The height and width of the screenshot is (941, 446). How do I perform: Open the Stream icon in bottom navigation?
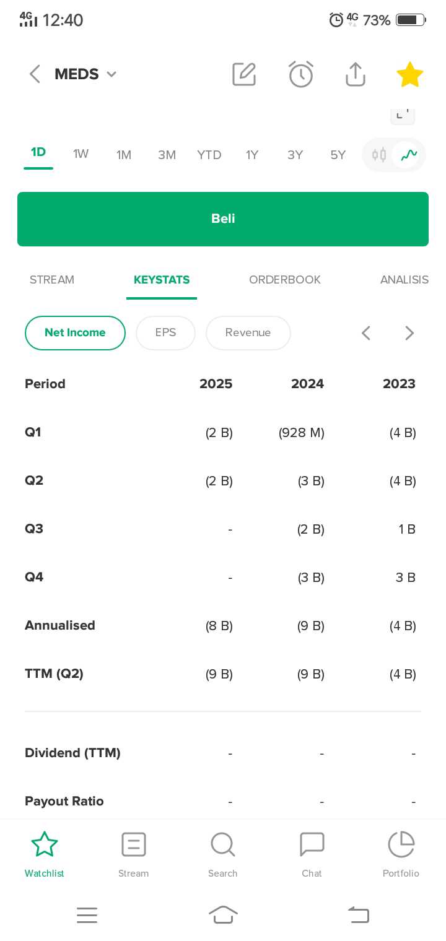(x=134, y=854)
